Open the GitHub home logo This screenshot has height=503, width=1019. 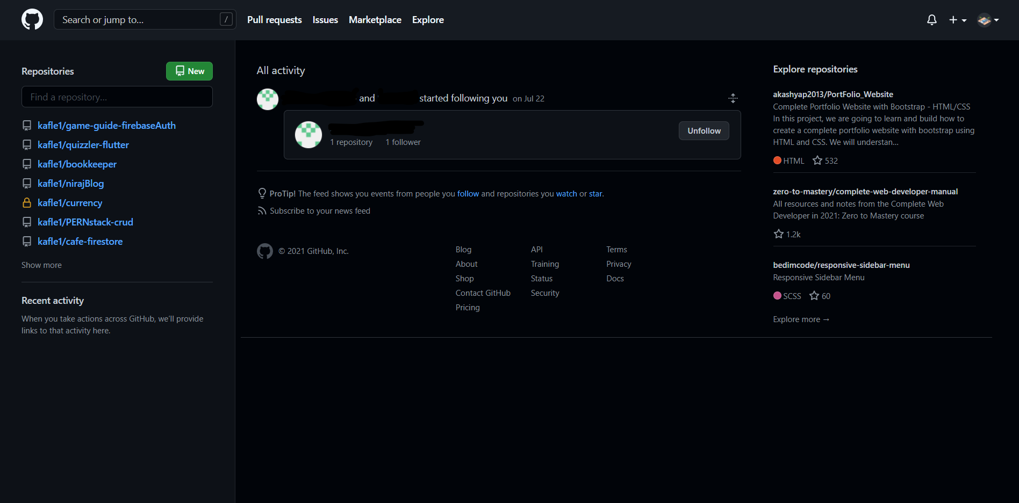(x=32, y=19)
